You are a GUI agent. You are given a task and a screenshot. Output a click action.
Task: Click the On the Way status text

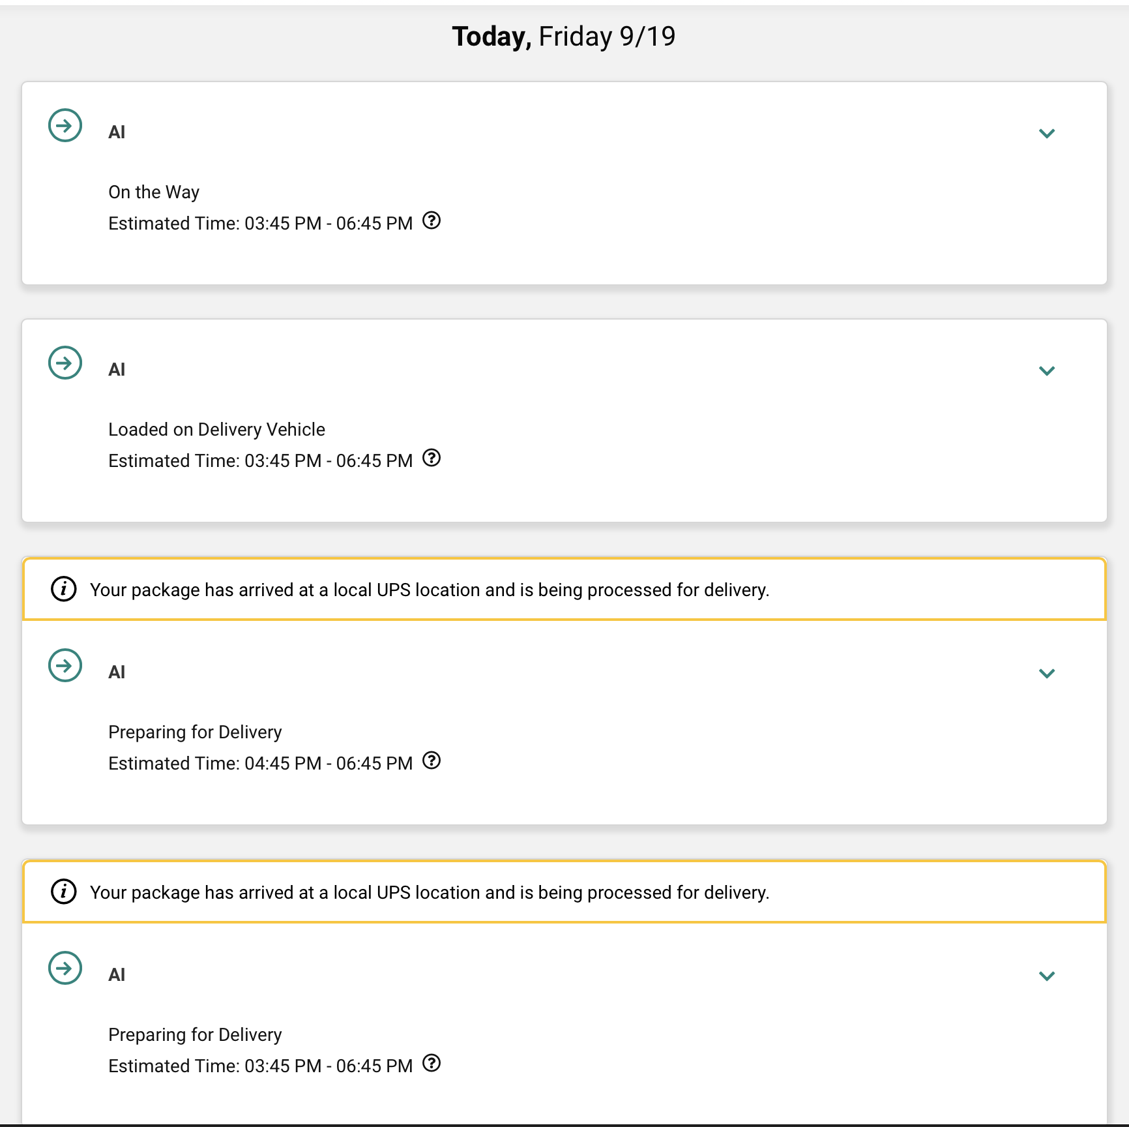coord(154,192)
